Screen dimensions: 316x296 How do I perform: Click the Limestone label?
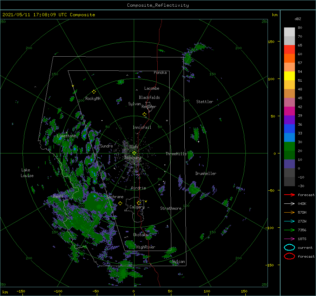(x=66, y=136)
